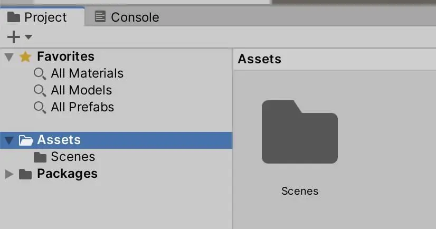Click the yellow Favorites star icon
Viewport: 436px width, 229px height.
[x=25, y=56]
